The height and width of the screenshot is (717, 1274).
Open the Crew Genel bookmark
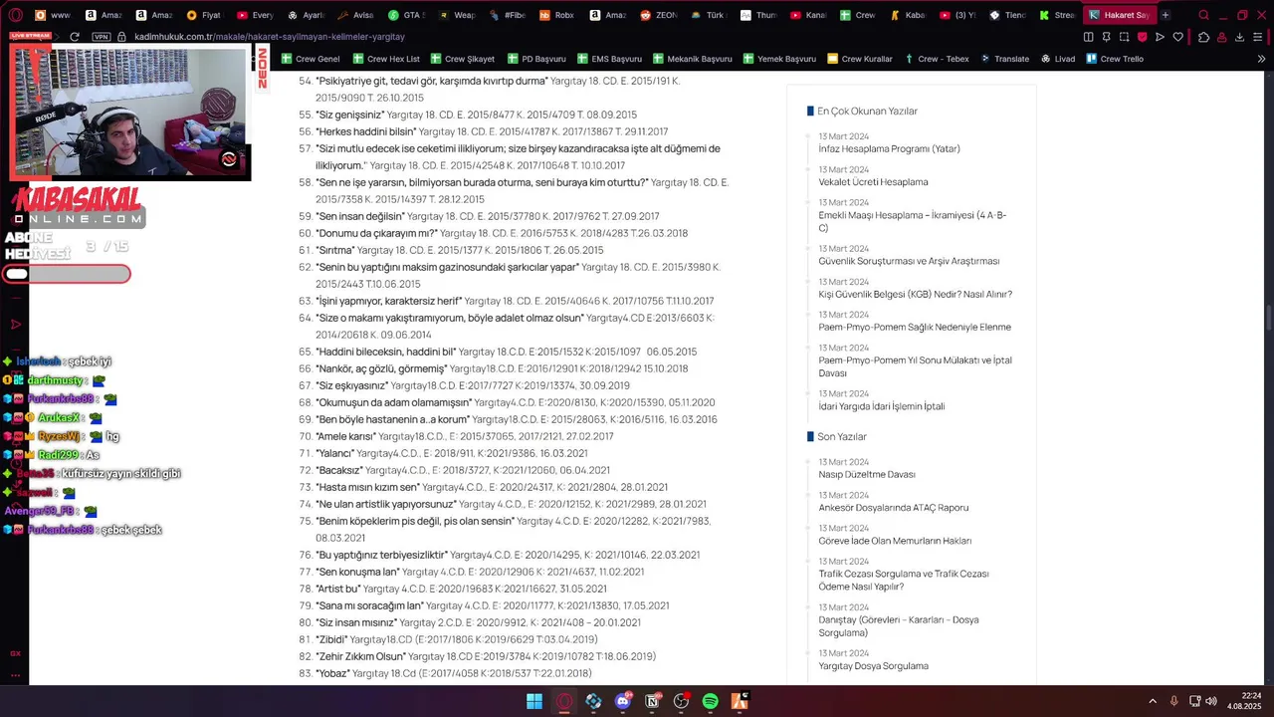click(x=311, y=59)
